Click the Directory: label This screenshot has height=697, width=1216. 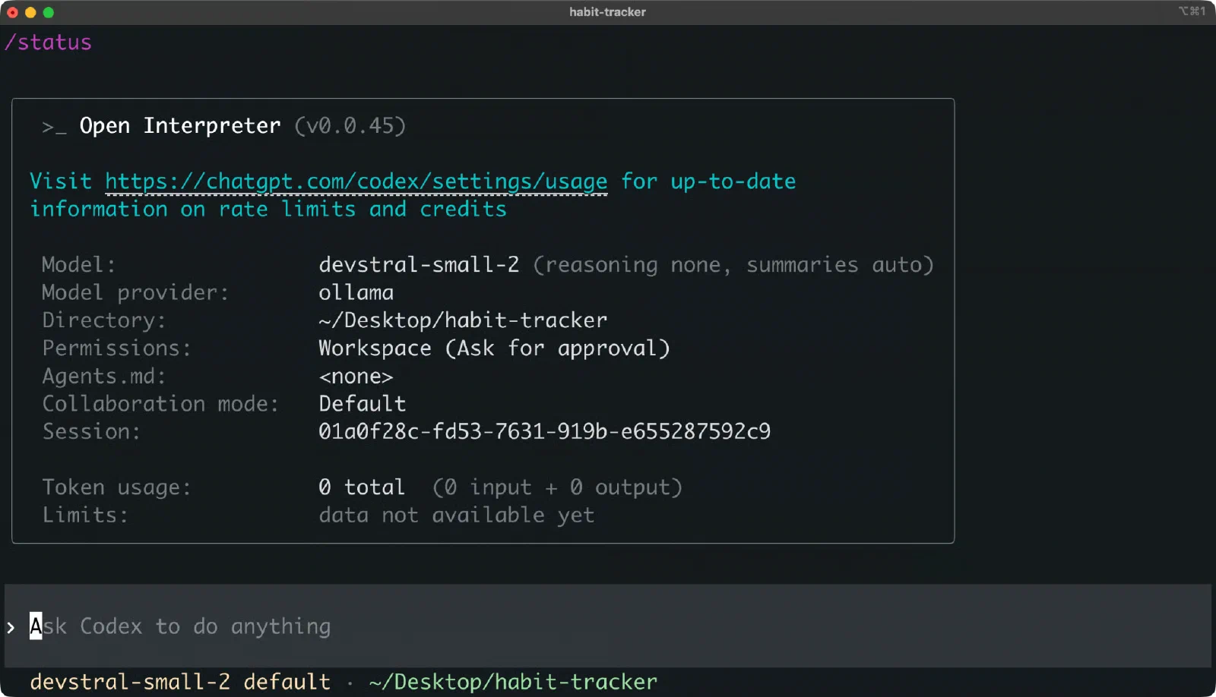(104, 320)
